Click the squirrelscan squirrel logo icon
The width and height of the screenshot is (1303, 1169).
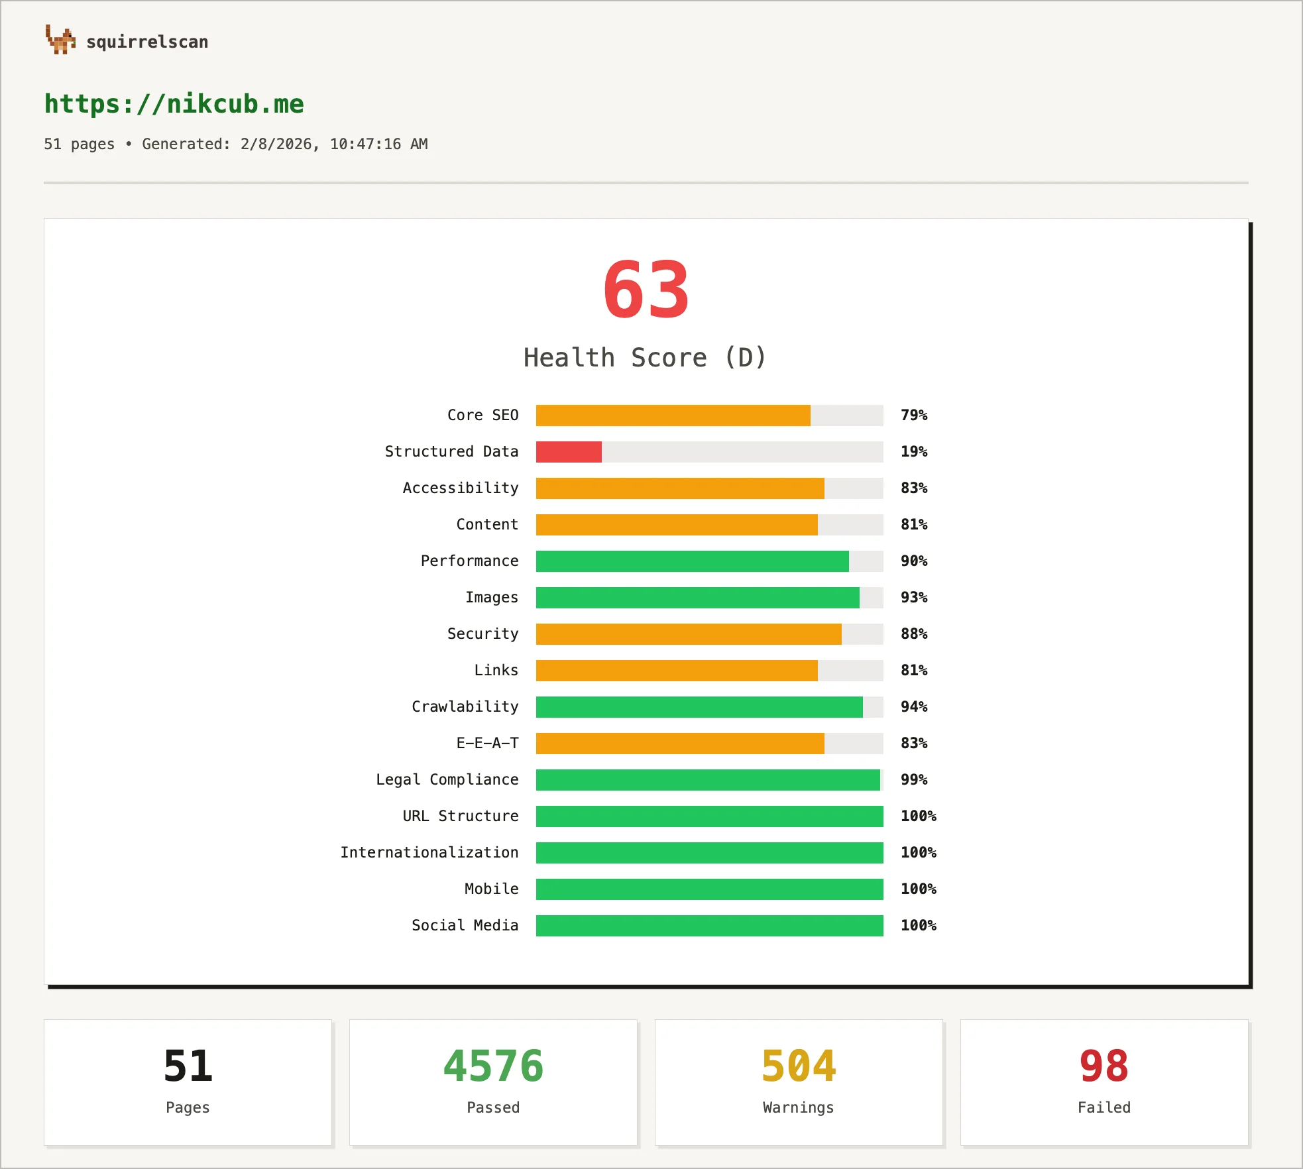(x=62, y=41)
